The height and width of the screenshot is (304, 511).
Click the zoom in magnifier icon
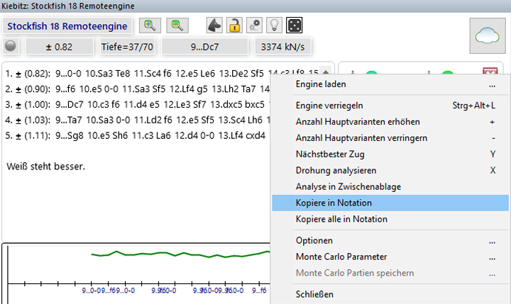coord(150,26)
